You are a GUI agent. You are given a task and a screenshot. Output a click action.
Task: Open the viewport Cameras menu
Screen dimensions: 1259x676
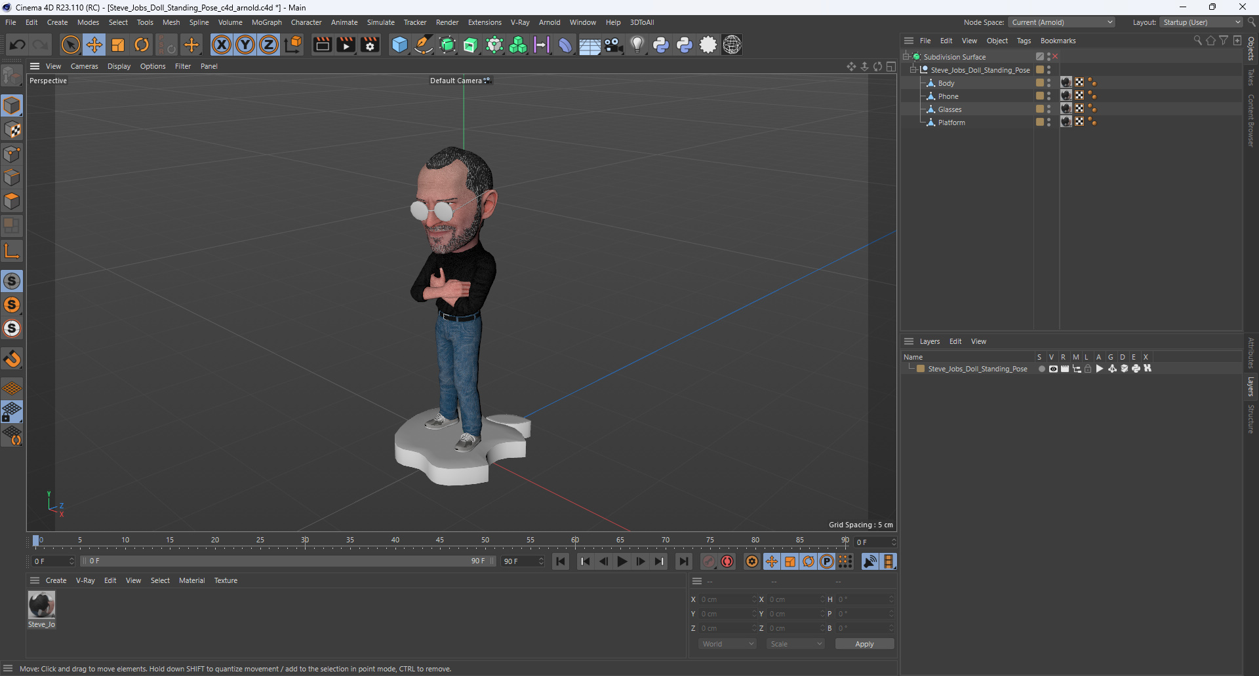[84, 66]
